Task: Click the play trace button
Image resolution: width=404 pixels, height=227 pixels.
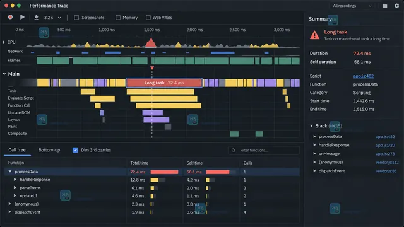Action: tap(22, 17)
